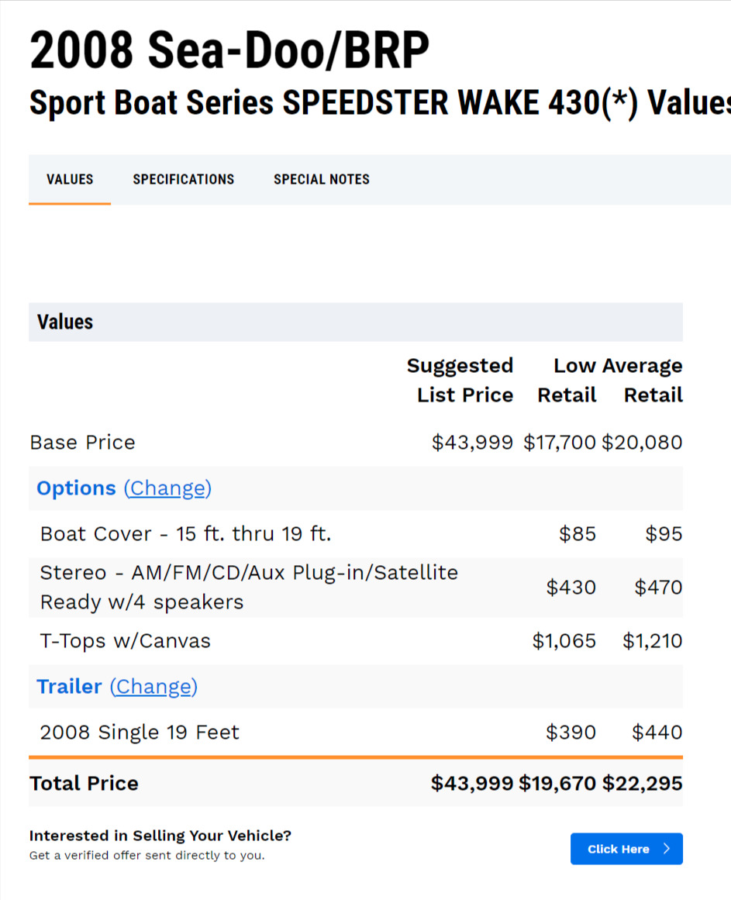Image resolution: width=731 pixels, height=900 pixels.
Task: Click the Change link next to Trailer
Action: point(153,687)
